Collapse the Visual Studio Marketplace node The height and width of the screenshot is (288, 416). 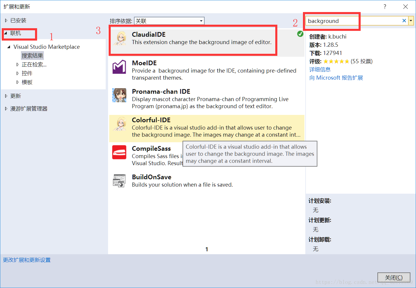tap(9, 47)
